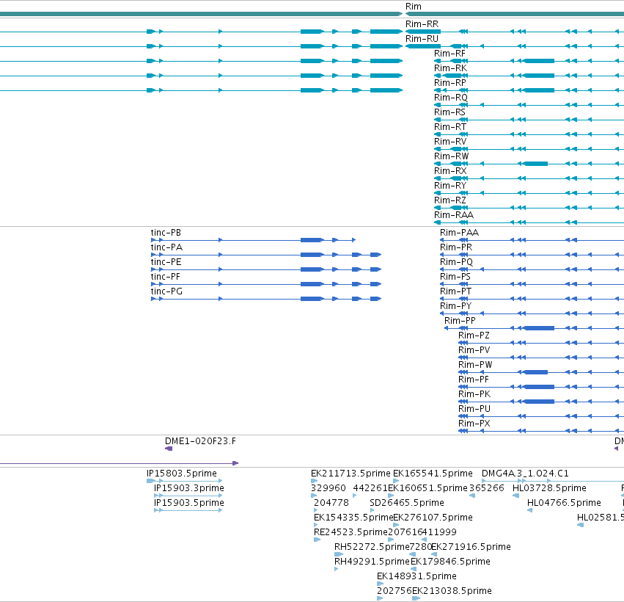Select the Rim-PF protein label
Viewport: 624px width, 602px height.
(474, 380)
